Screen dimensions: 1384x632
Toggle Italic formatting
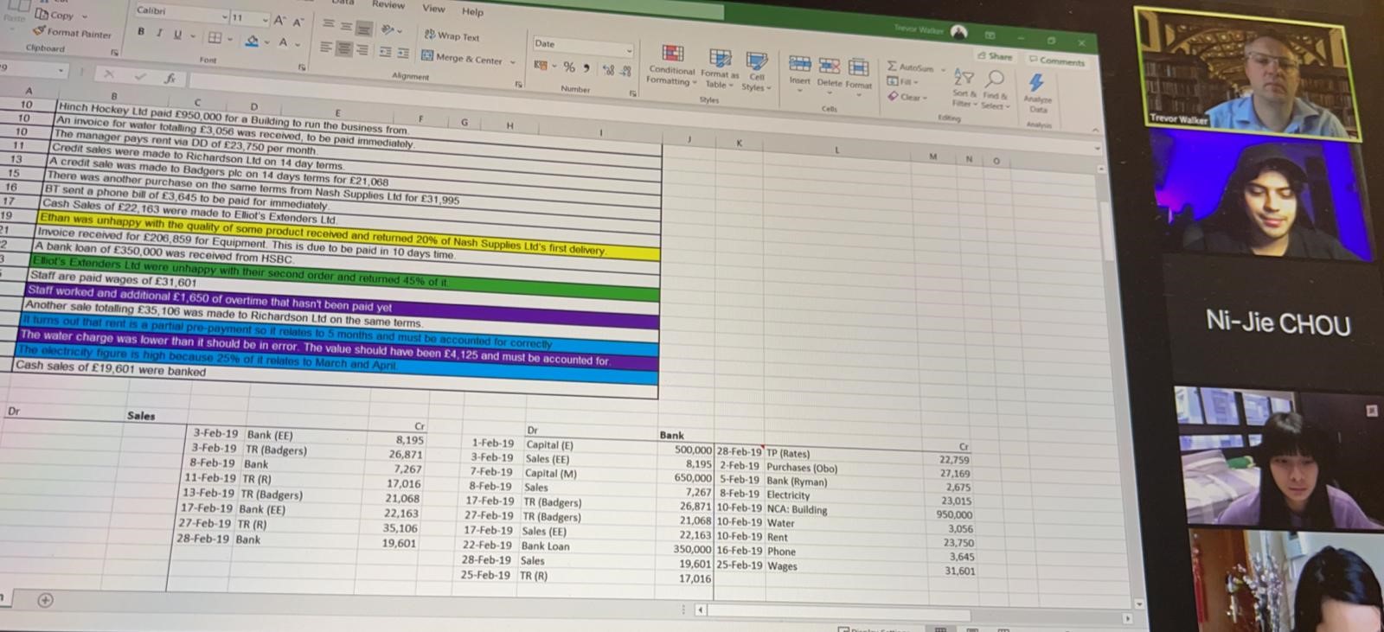[x=159, y=33]
